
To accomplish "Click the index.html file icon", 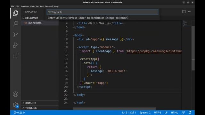I will point(26,23).
